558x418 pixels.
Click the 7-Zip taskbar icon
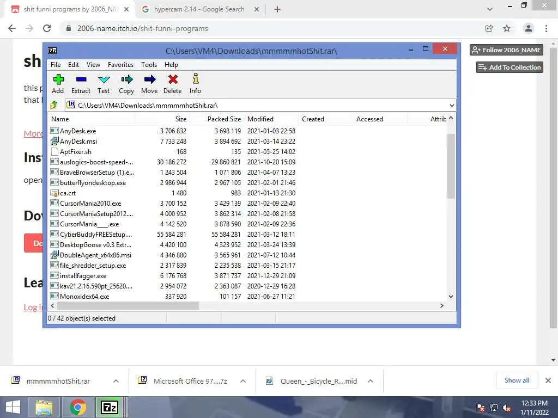(109, 407)
